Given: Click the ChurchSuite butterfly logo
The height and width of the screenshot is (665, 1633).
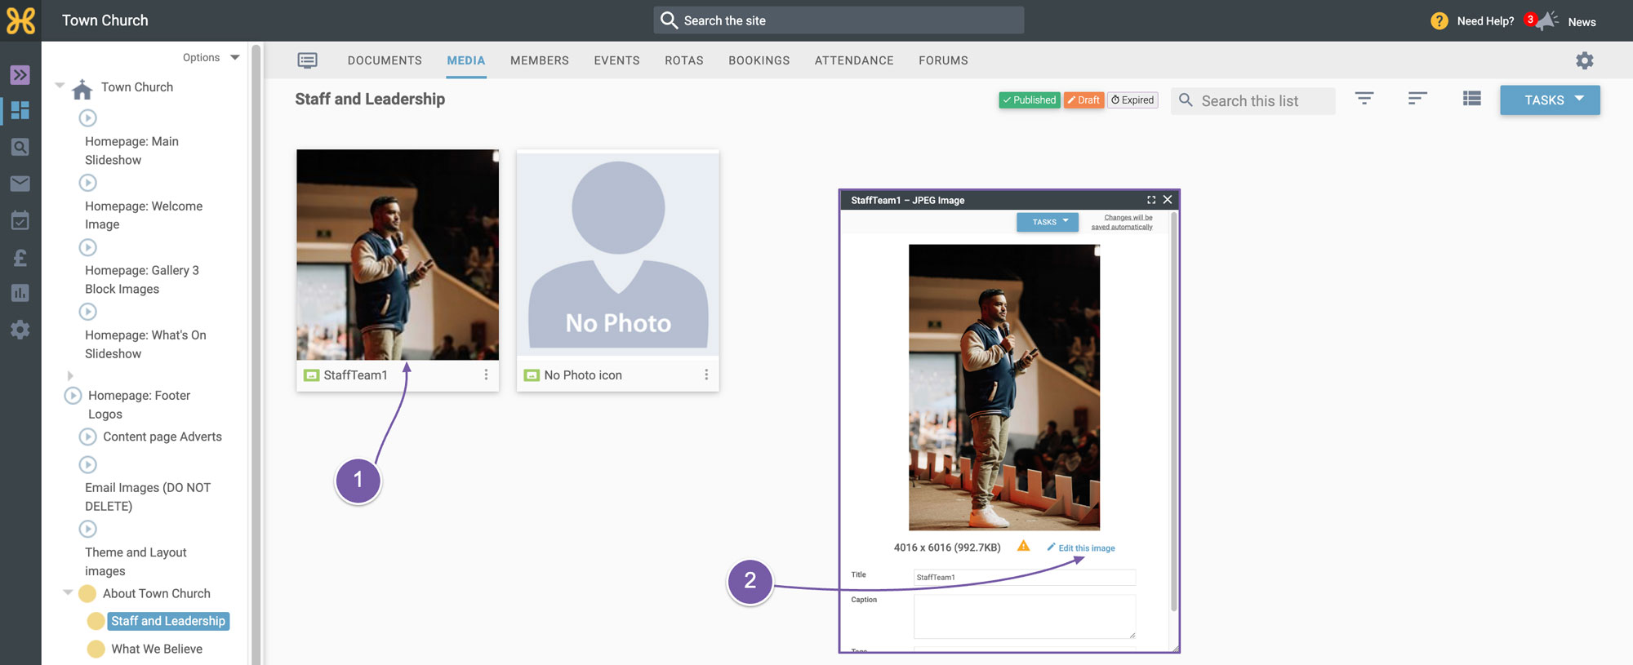Looking at the screenshot, I should pyautogui.click(x=20, y=20).
